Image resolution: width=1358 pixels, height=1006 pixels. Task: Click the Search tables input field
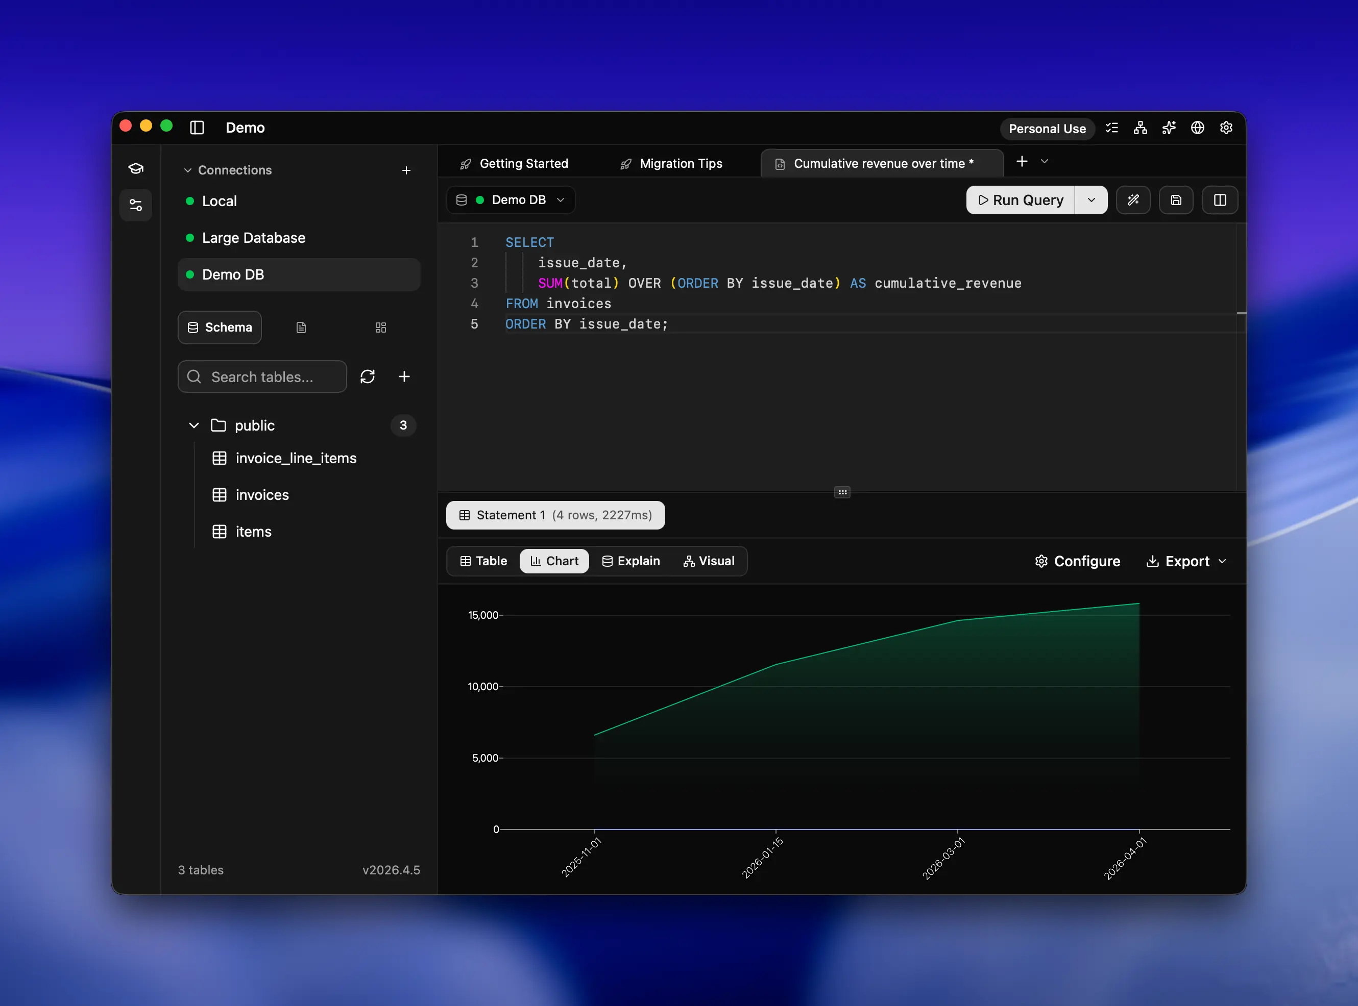(262, 376)
